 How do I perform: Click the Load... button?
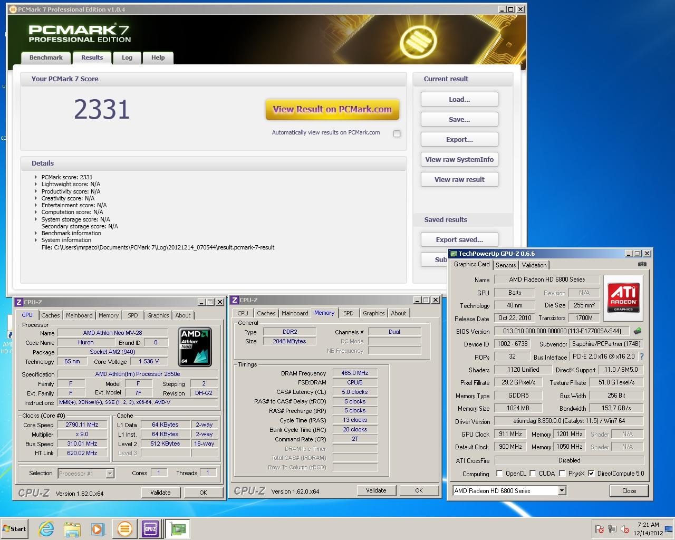coord(459,99)
